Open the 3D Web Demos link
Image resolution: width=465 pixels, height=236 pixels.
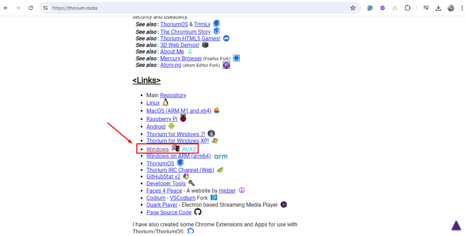coord(180,45)
